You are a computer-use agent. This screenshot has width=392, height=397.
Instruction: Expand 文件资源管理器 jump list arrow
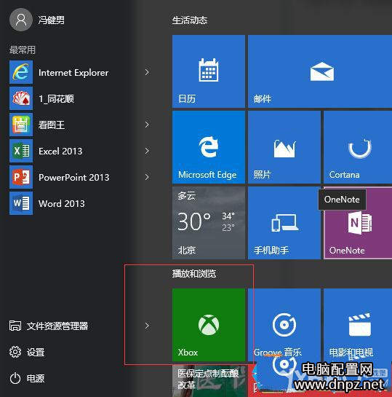pyautogui.click(x=147, y=326)
